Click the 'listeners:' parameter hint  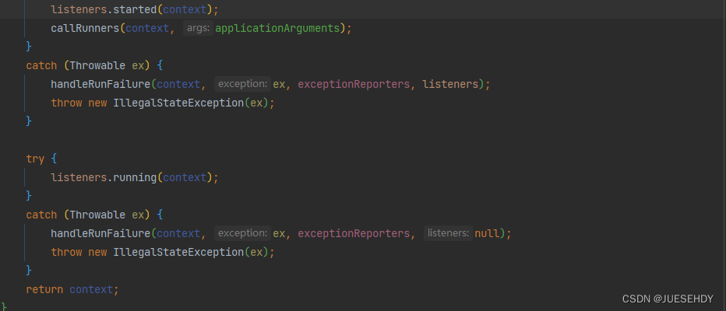(x=448, y=233)
